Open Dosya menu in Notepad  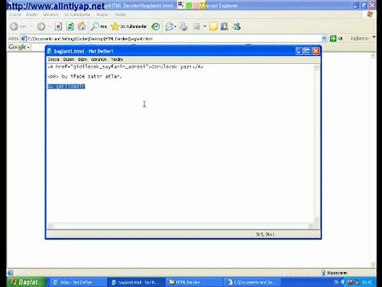pos(53,59)
